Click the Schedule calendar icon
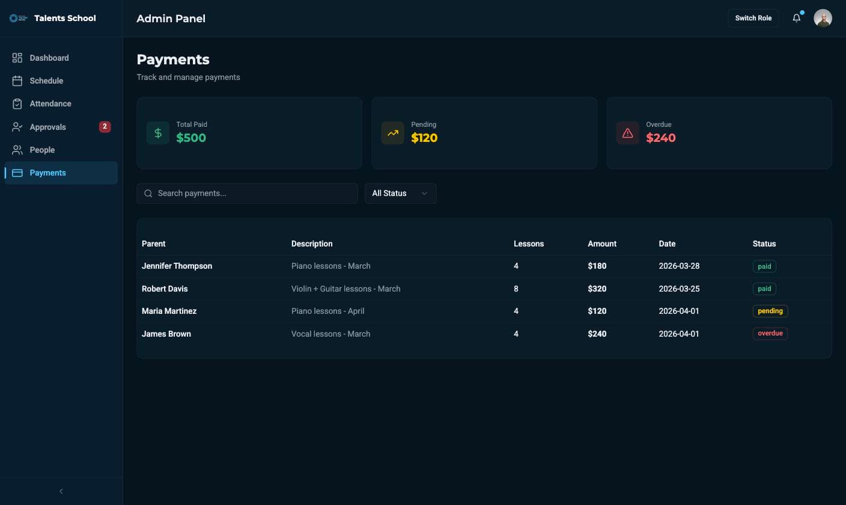 coord(17,81)
